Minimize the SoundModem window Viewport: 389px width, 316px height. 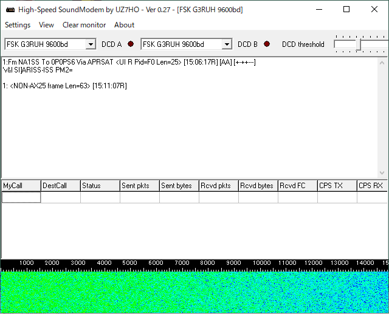point(319,10)
